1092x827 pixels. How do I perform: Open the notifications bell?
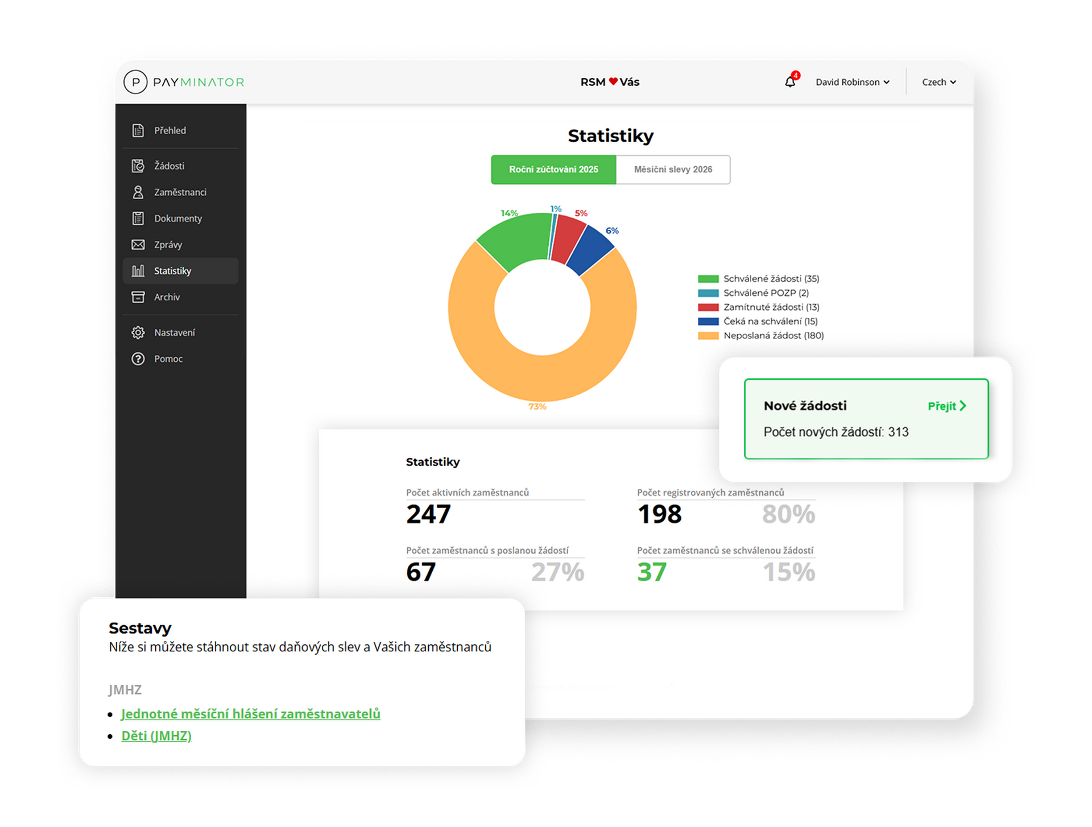(790, 82)
